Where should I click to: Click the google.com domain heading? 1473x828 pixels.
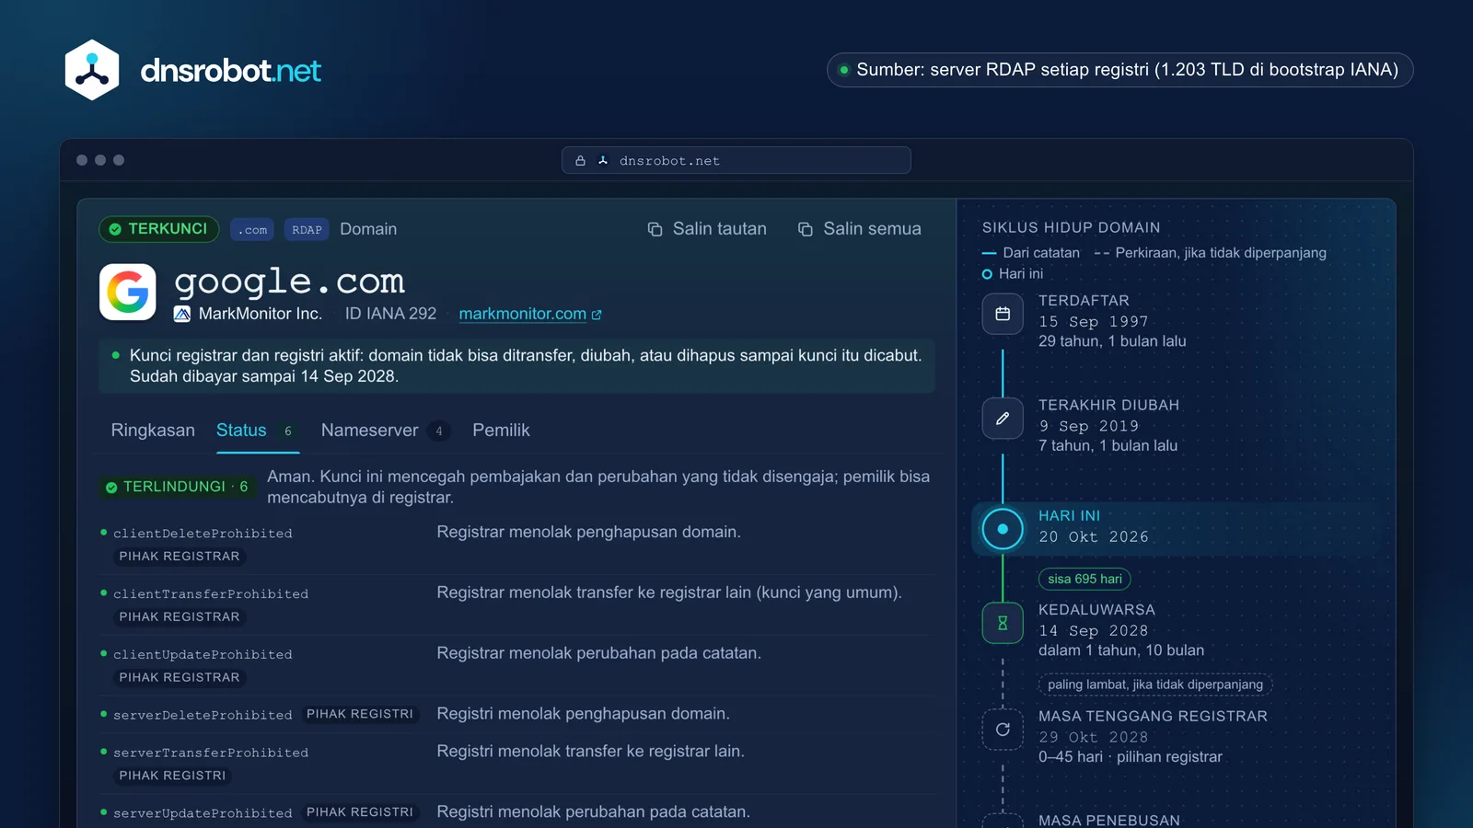click(289, 282)
